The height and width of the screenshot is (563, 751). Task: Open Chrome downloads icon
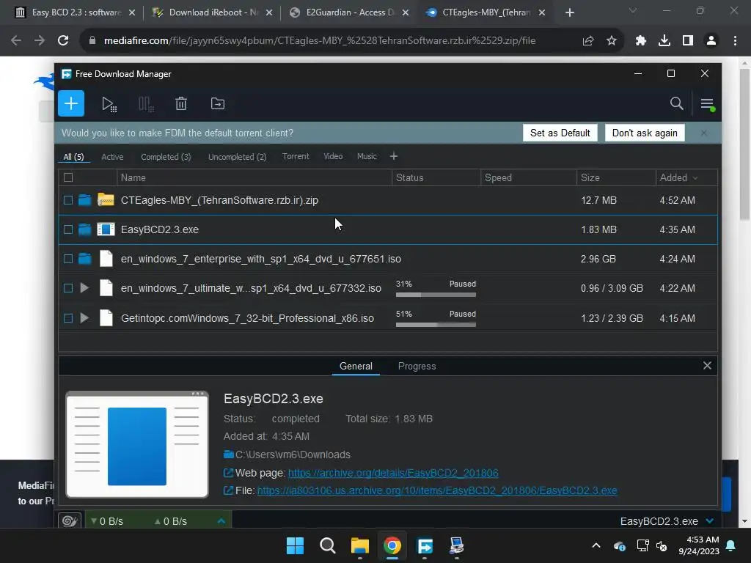(x=664, y=41)
